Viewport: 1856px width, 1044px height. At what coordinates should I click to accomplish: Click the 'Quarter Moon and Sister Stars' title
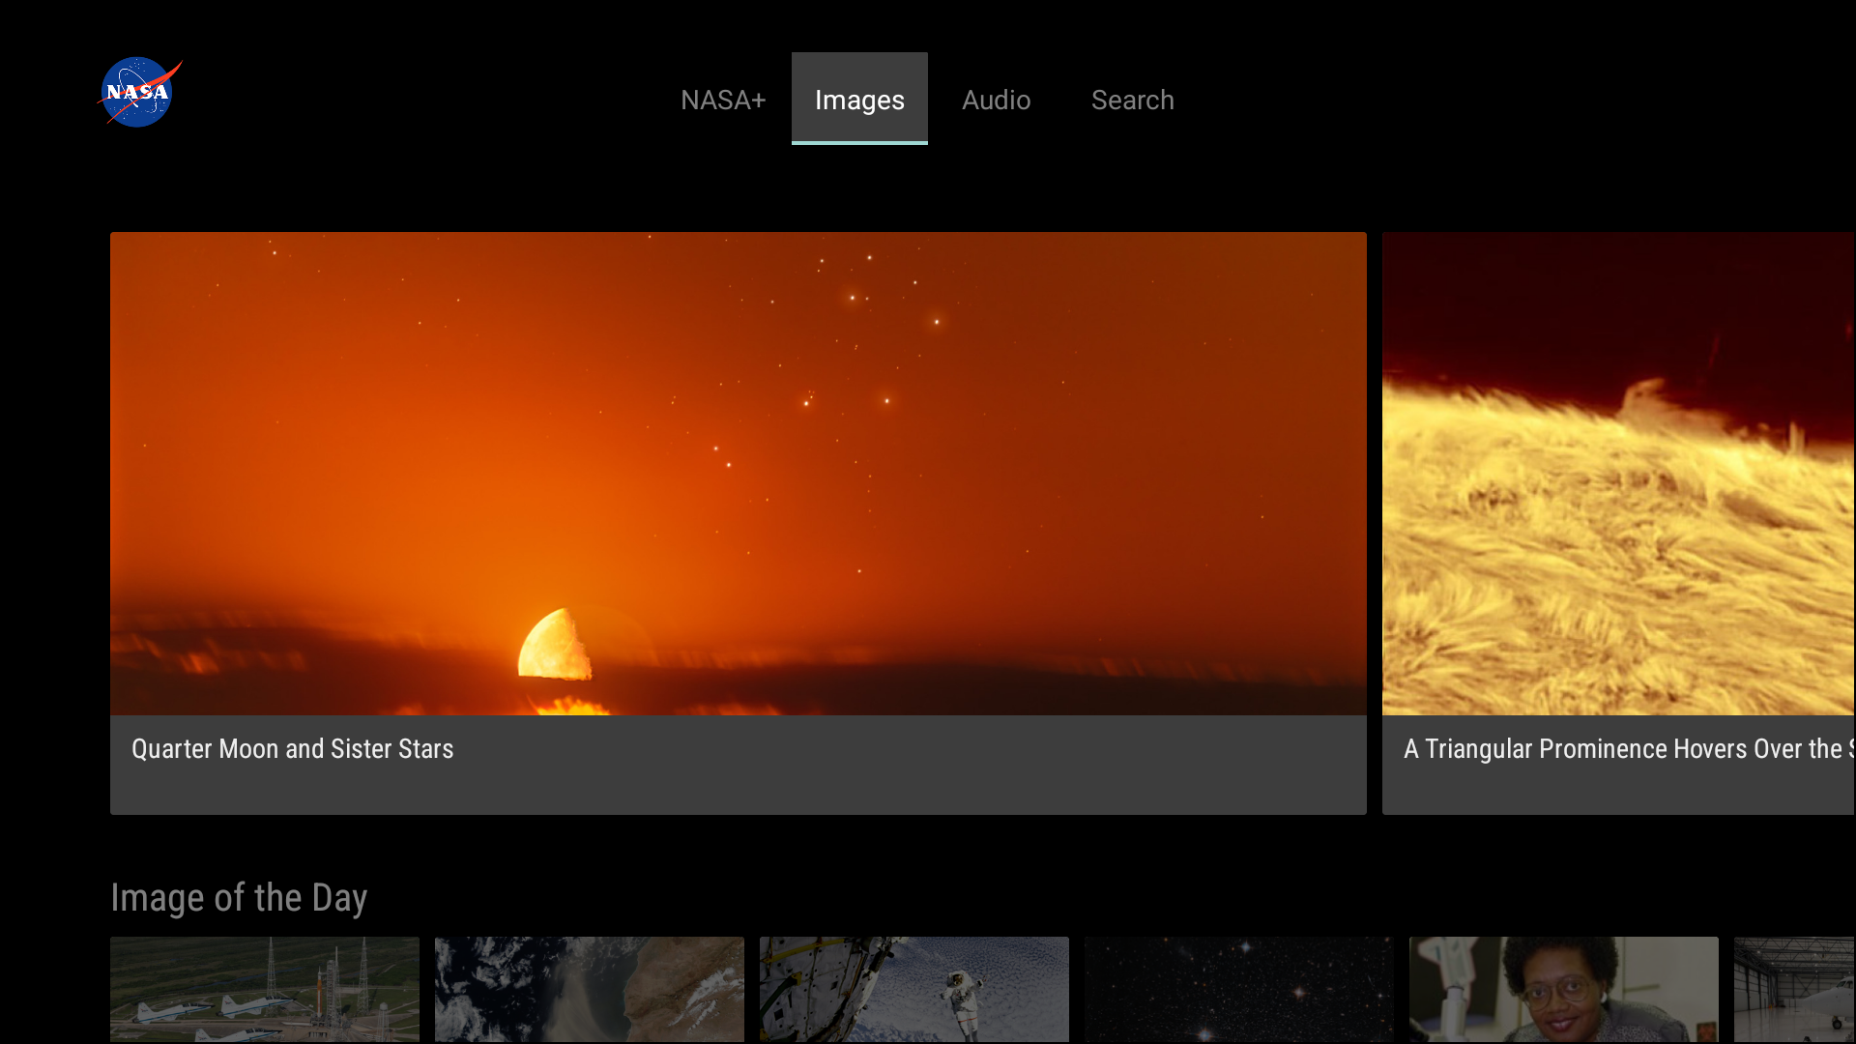click(x=292, y=749)
